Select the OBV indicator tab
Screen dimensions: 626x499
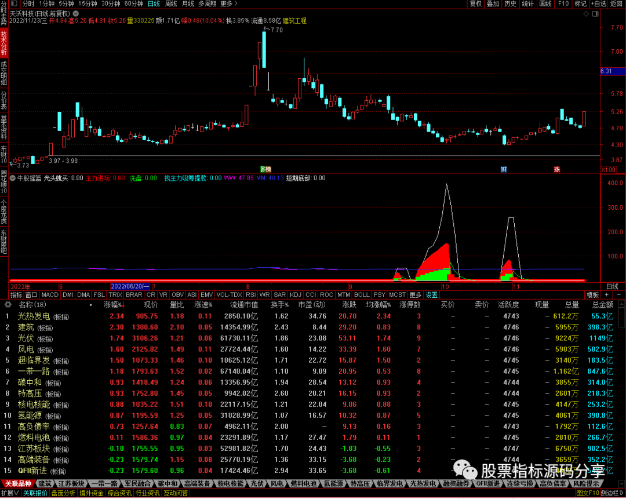pyautogui.click(x=177, y=294)
